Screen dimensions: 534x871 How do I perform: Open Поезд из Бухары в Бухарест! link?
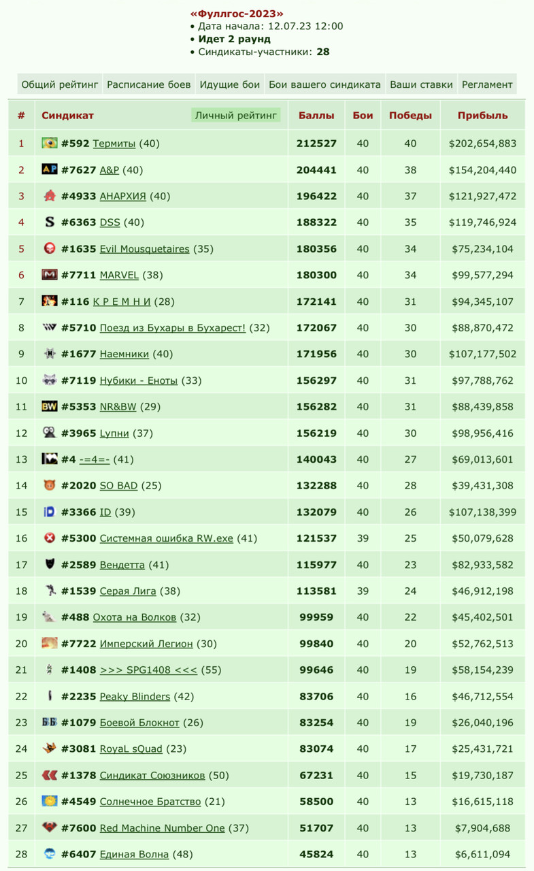[173, 328]
